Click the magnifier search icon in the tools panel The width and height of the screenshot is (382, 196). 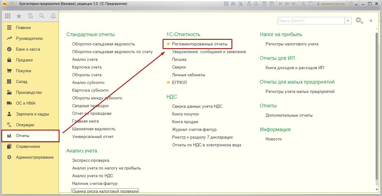click(42, 16)
